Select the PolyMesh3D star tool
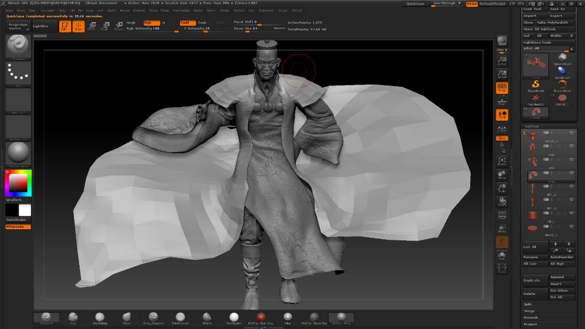Viewport: 585px width, 329px height. (536, 99)
